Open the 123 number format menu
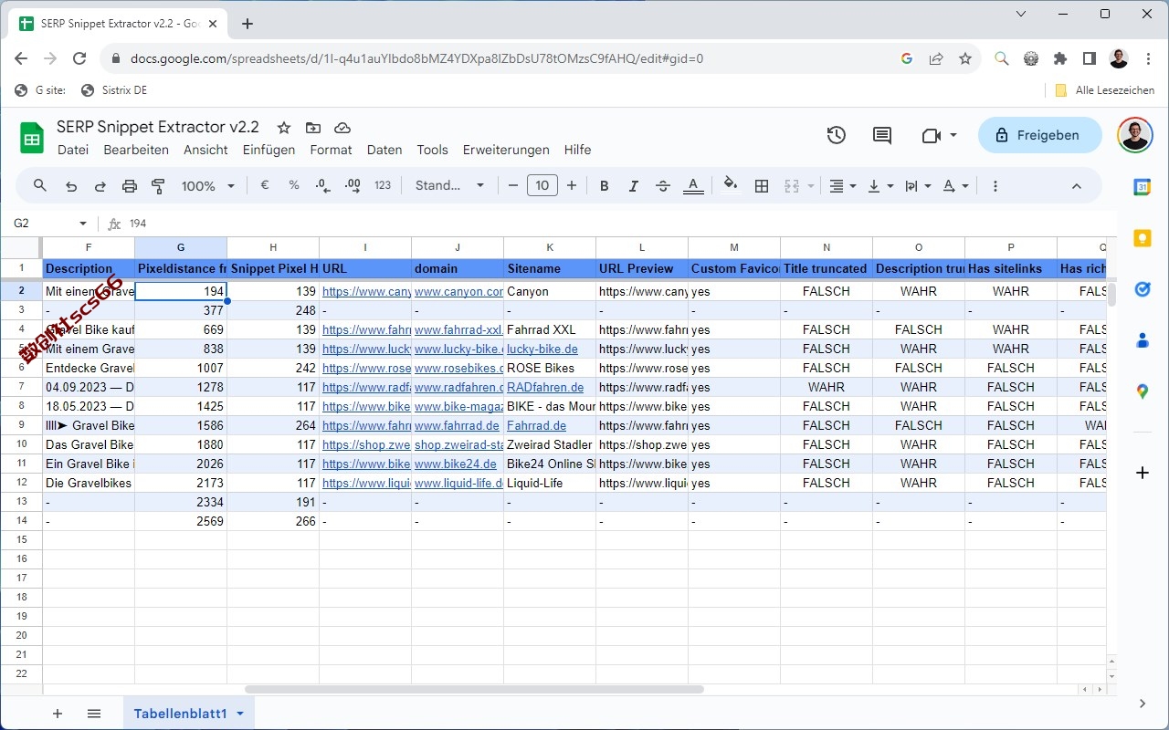Screen dimensions: 1169x730 click(383, 185)
